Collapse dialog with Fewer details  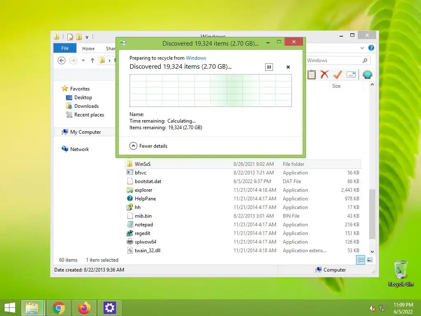point(148,146)
